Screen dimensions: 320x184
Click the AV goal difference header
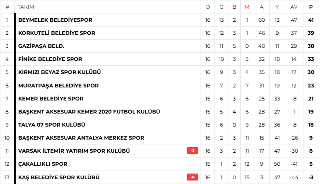click(x=294, y=7)
